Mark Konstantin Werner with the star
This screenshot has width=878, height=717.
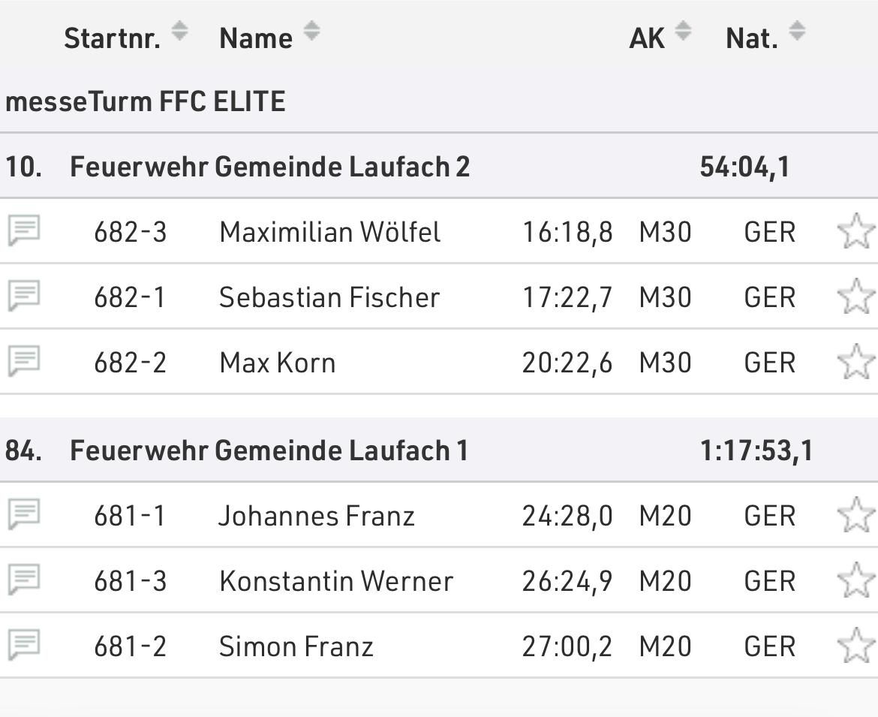click(x=855, y=580)
